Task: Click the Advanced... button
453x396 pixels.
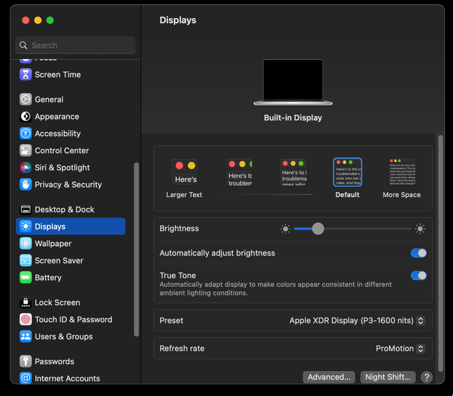Action: (x=329, y=377)
